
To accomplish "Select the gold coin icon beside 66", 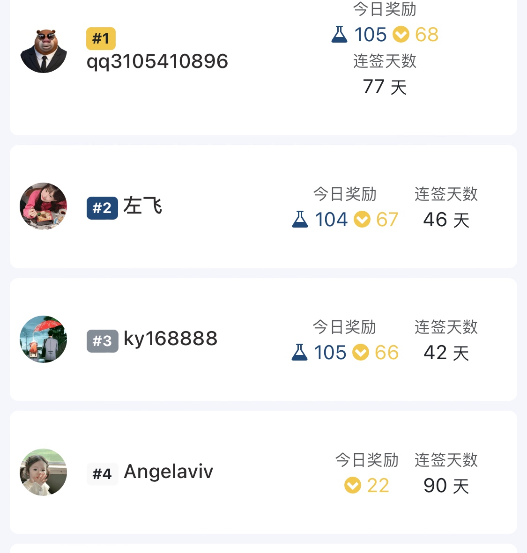I will tap(361, 353).
